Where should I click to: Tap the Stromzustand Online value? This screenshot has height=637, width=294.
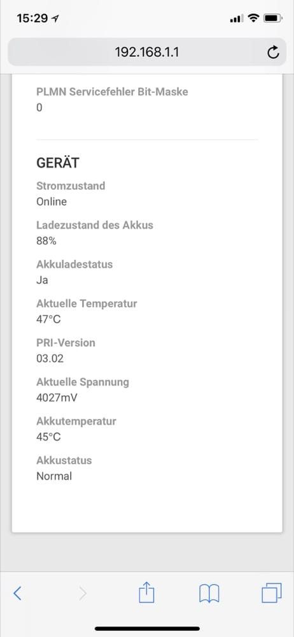(52, 201)
